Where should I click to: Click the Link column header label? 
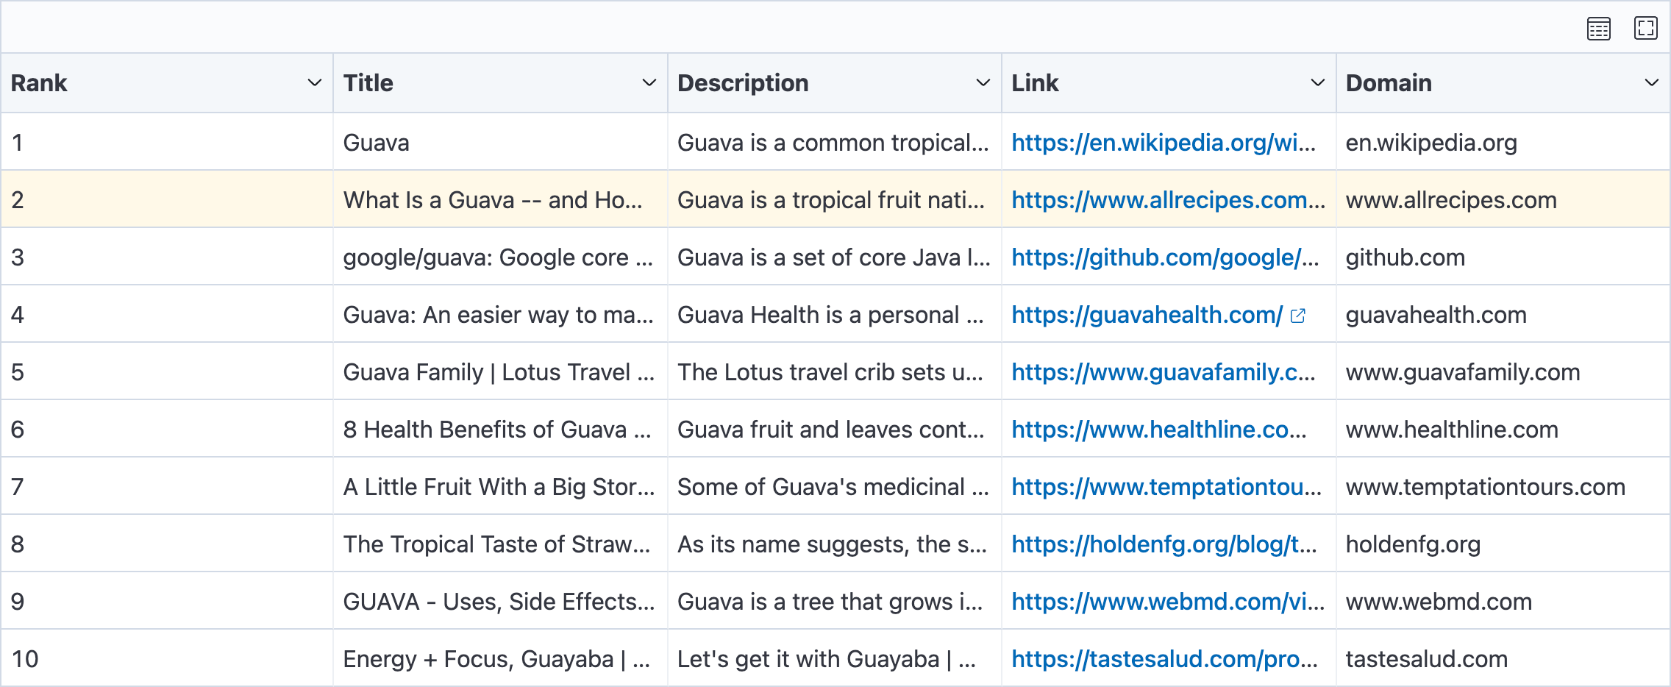coord(1035,83)
